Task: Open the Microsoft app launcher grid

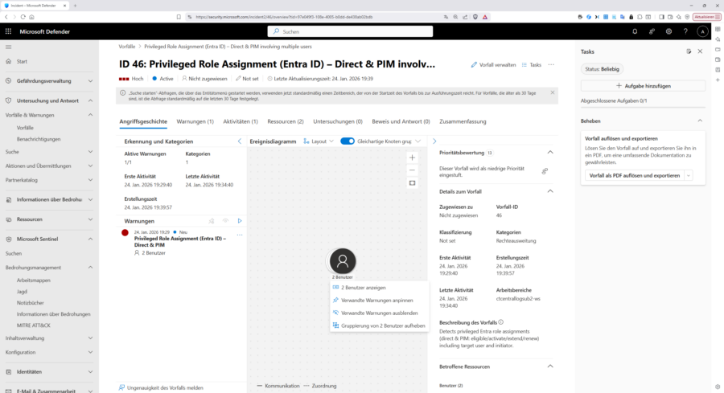Action: coord(9,31)
